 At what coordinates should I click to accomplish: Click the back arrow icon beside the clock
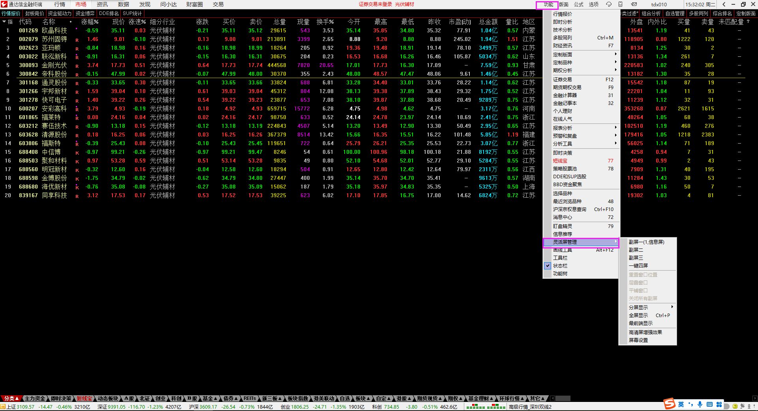pos(724,4)
